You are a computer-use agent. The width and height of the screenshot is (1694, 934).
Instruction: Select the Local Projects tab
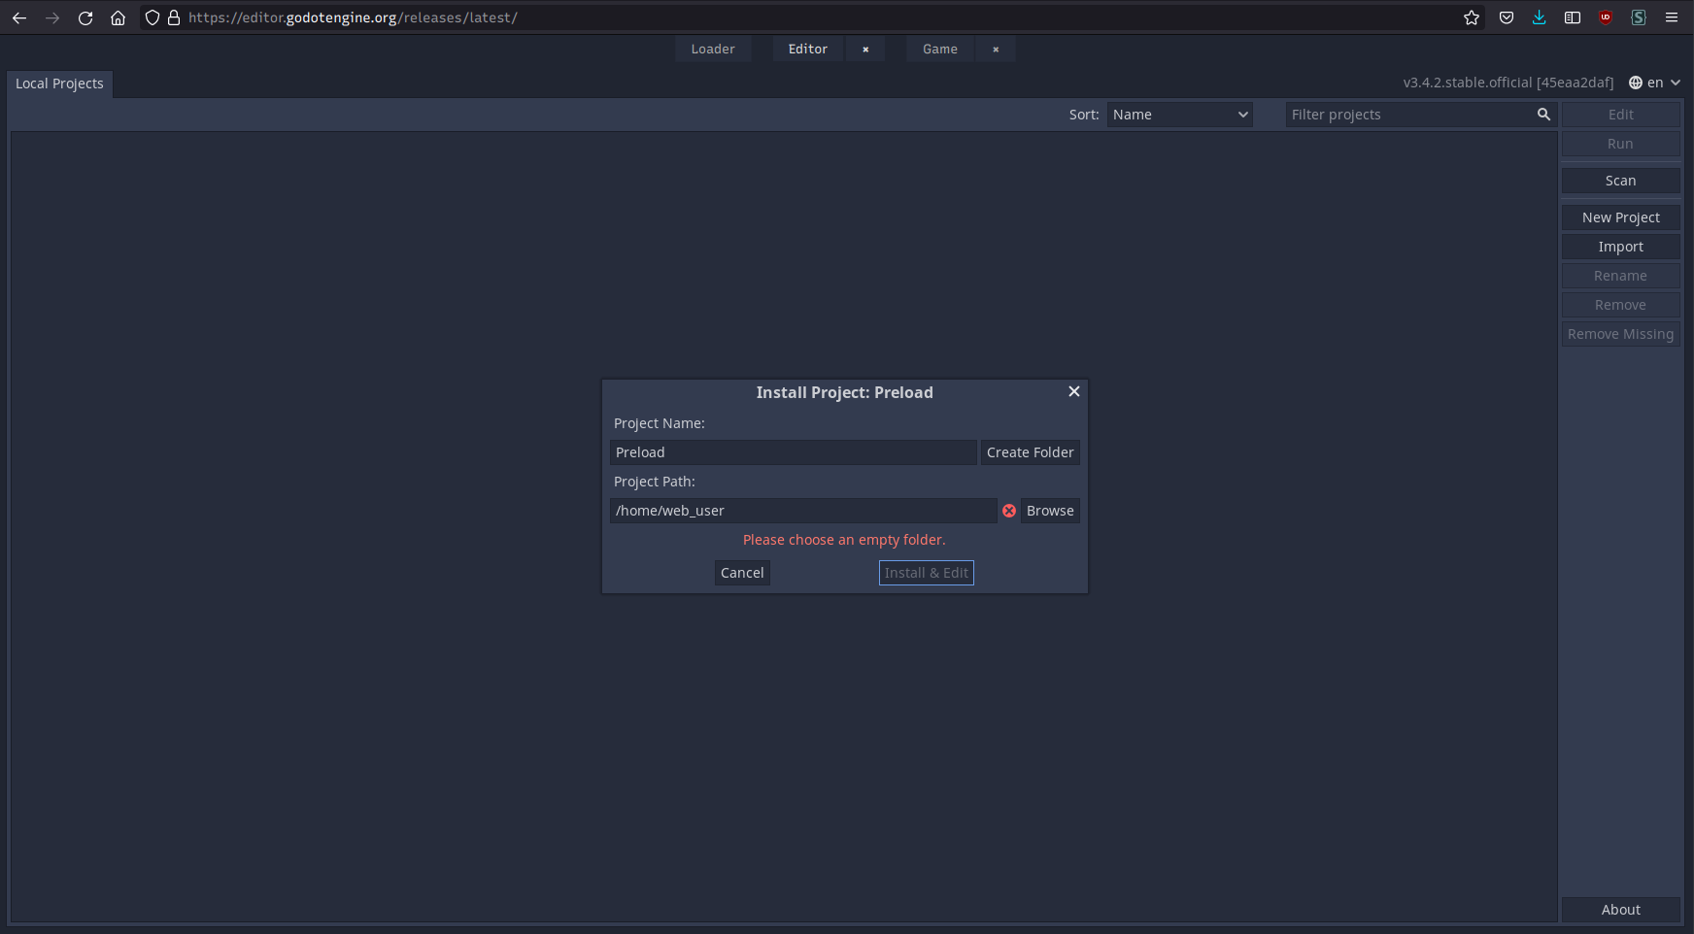click(x=59, y=83)
